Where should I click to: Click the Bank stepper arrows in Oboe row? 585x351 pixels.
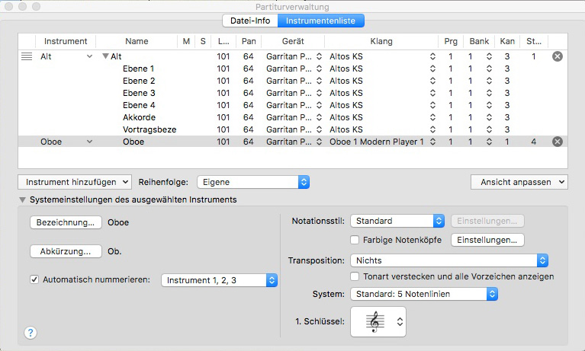point(488,142)
